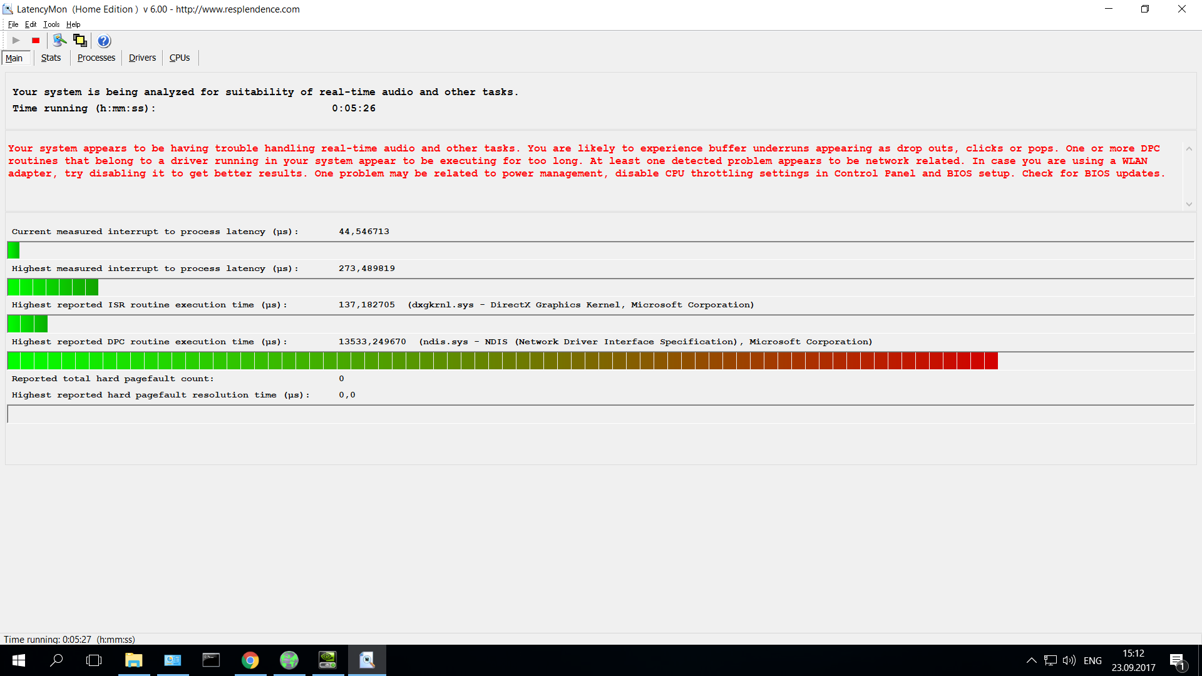Click the green Start monitoring play button
The image size is (1202, 676).
point(16,41)
